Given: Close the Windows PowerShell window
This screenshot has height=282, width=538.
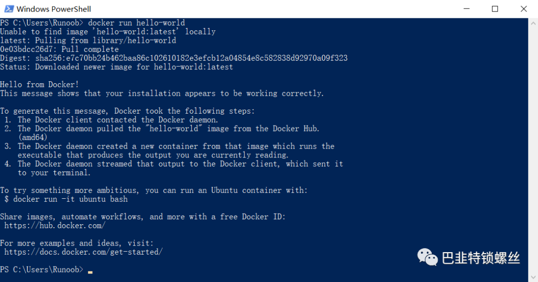Looking at the screenshot, I should coord(524,9).
